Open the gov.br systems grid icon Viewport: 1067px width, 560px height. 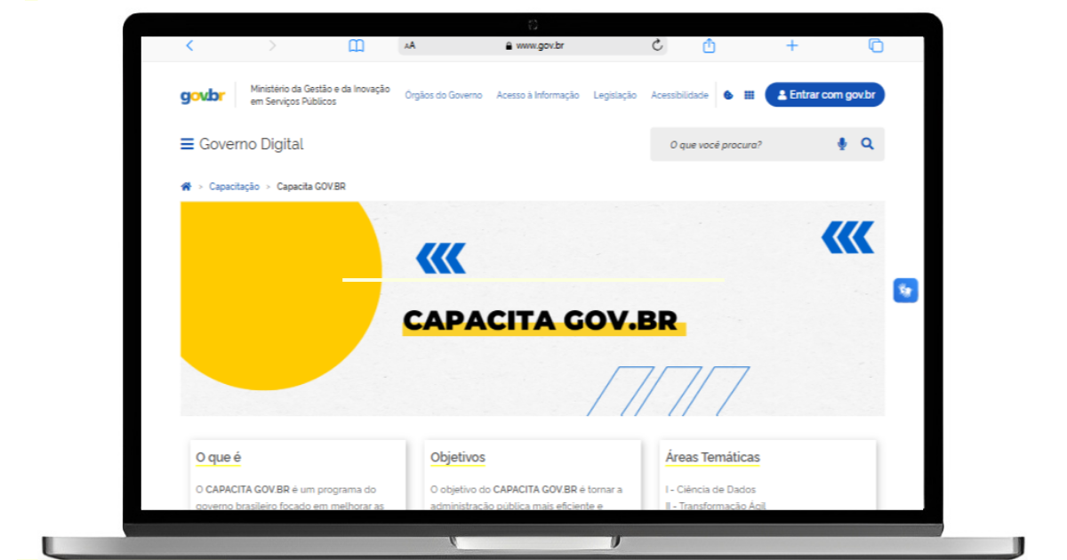750,95
